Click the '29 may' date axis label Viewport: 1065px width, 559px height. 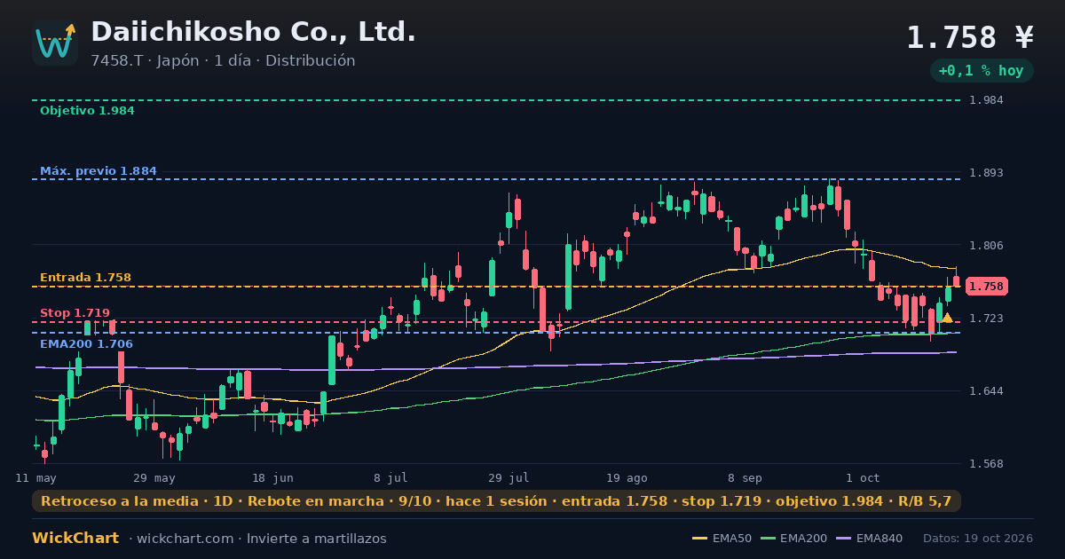pos(154,478)
